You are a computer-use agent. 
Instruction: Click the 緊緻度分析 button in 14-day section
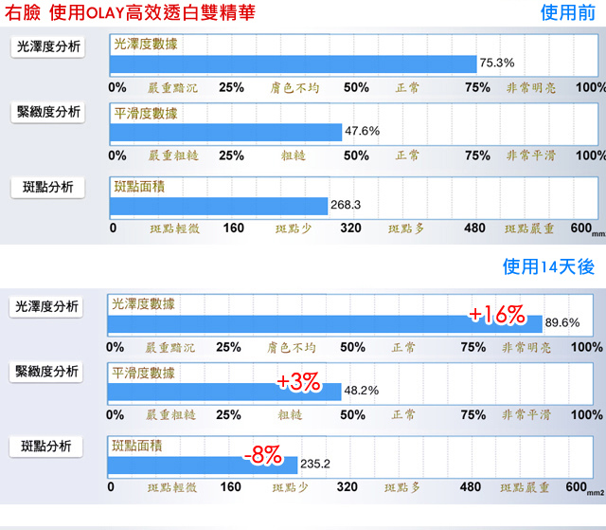click(x=46, y=372)
